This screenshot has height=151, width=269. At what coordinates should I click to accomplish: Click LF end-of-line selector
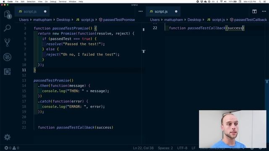tap(193, 148)
